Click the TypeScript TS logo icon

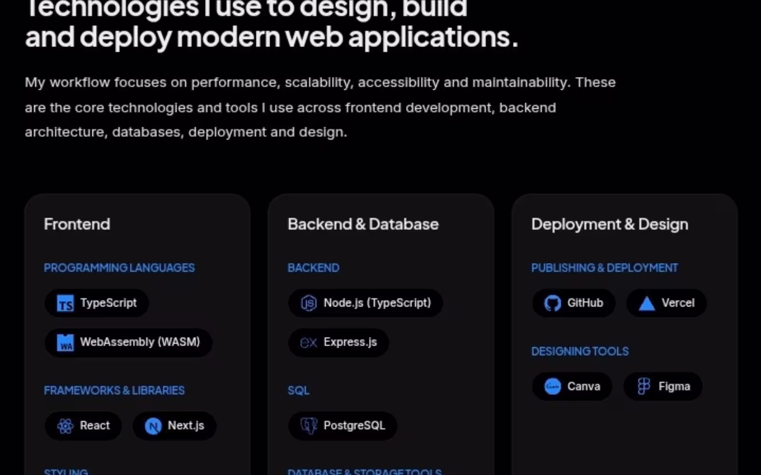[65, 303]
